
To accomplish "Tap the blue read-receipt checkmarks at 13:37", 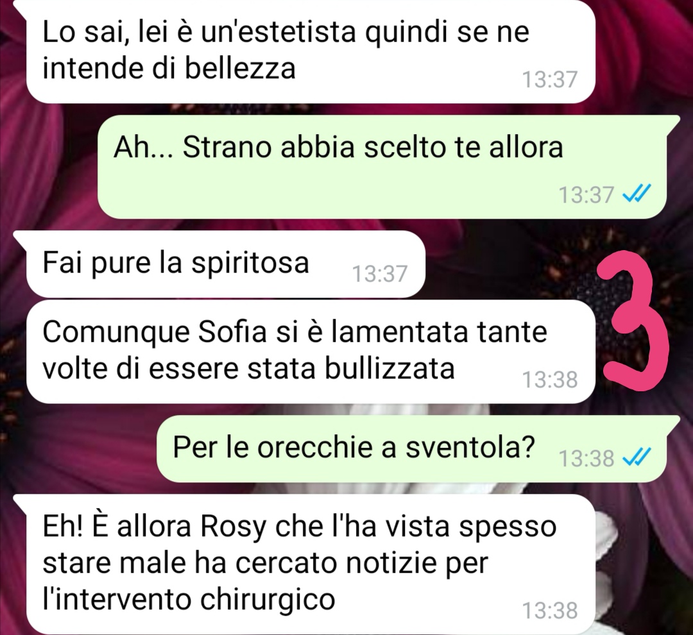I will pos(637,193).
